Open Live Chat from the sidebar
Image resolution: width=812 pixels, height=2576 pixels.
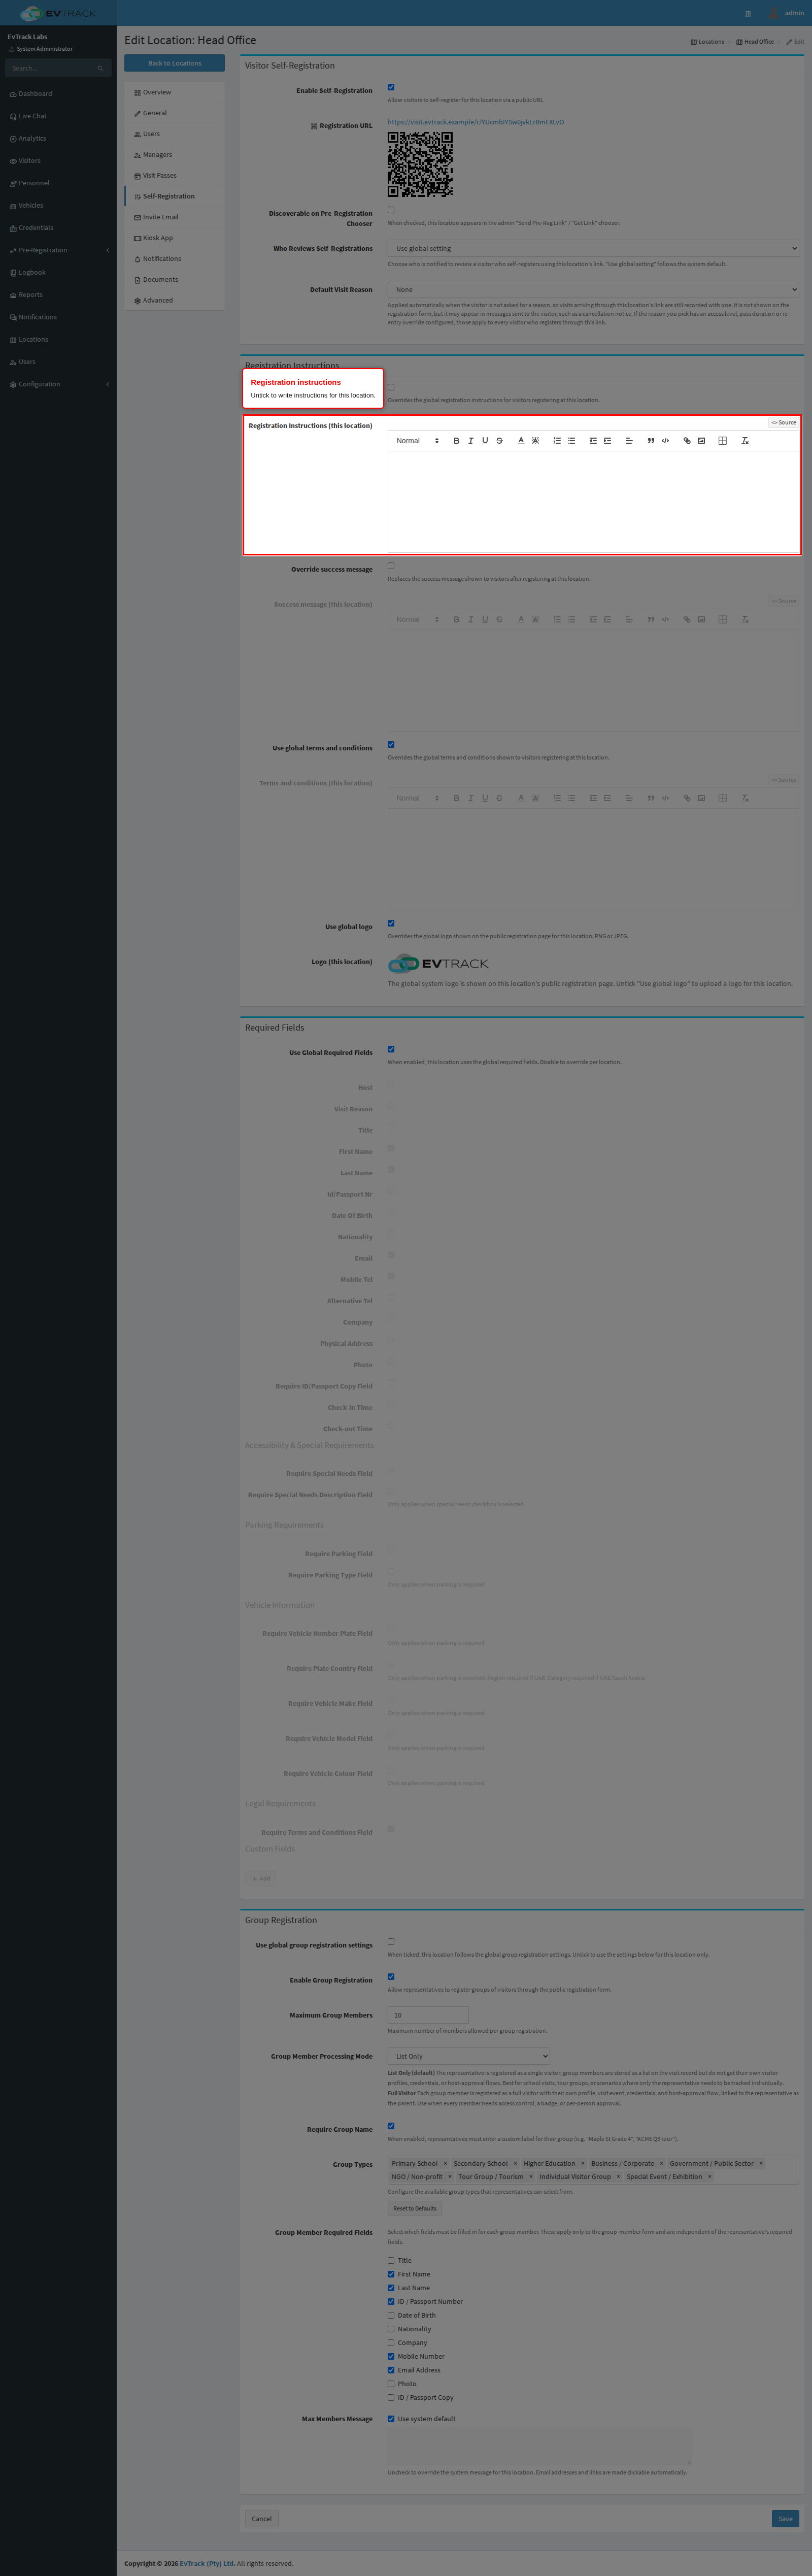click(x=58, y=116)
